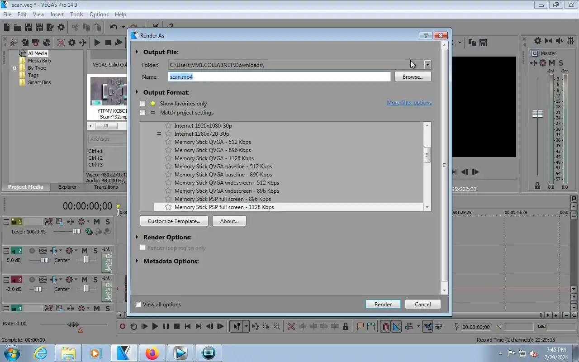Click red X remove media icon
Screen dimensions: 579x362
tap(61, 43)
